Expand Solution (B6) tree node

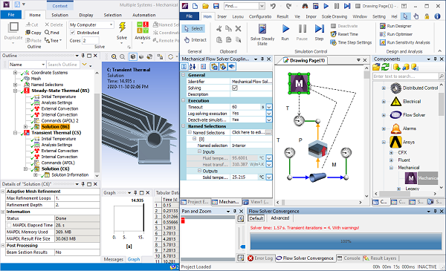click(25, 127)
